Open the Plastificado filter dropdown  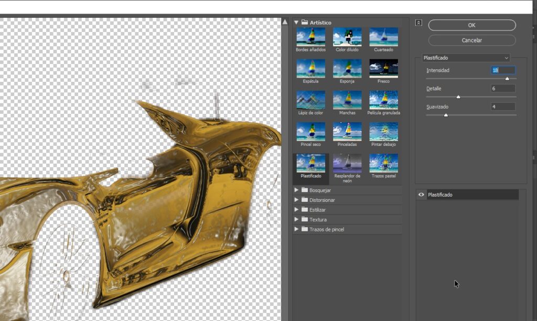466,58
